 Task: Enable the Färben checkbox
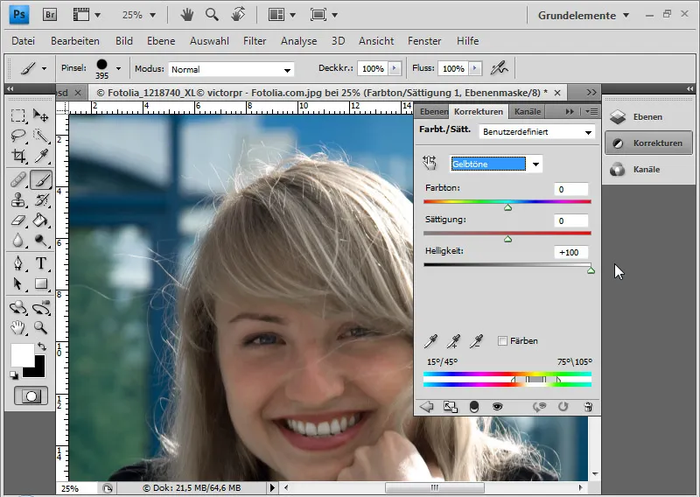click(x=502, y=340)
